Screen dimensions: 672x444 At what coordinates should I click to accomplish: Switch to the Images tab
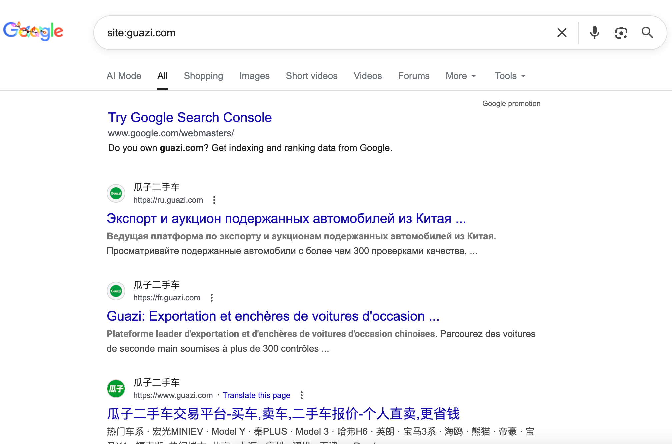click(x=254, y=76)
